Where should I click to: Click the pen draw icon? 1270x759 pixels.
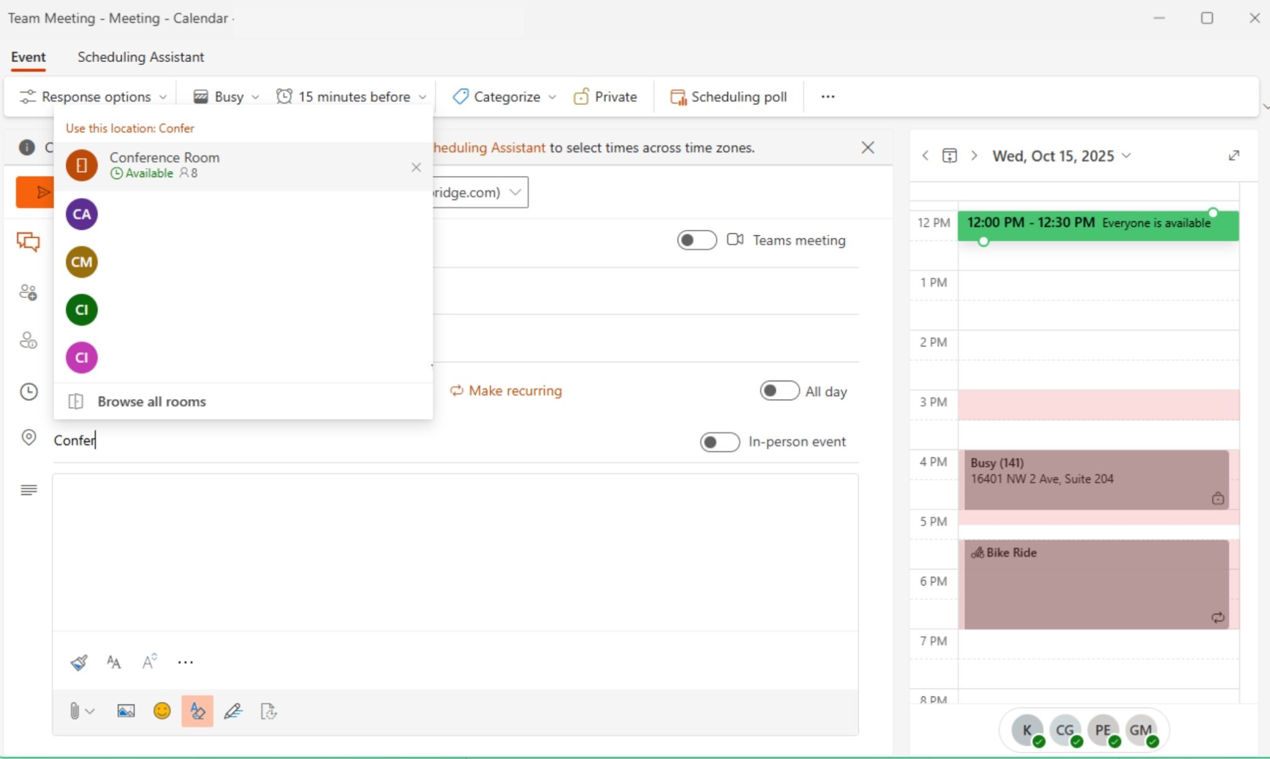233,711
